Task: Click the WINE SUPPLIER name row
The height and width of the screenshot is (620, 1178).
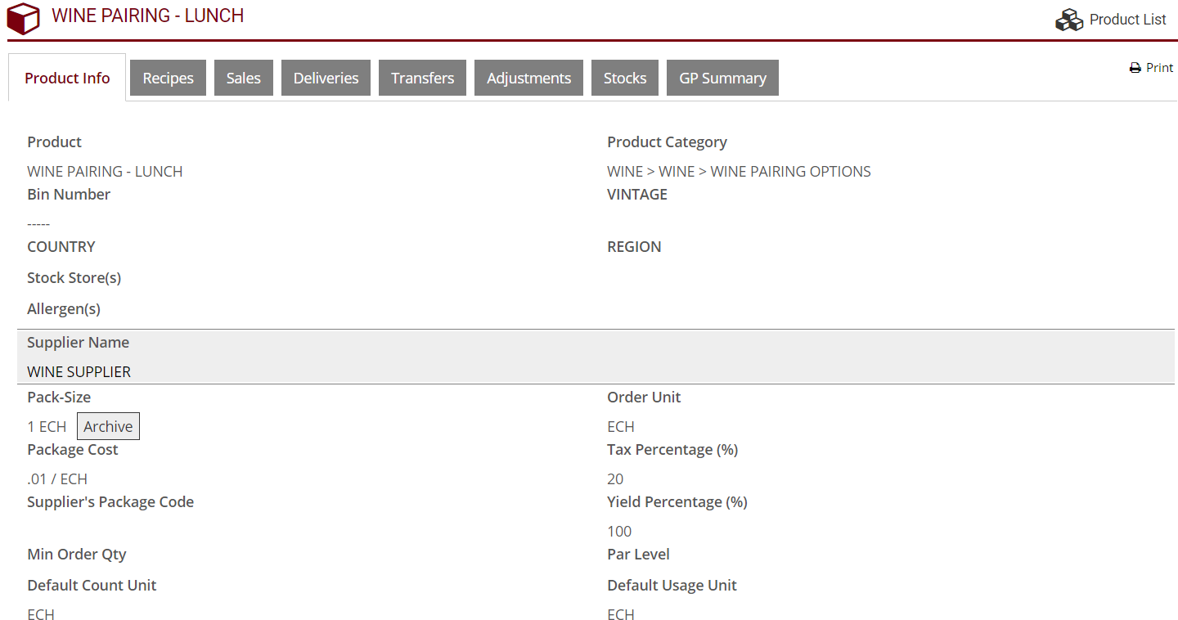Action: point(79,371)
